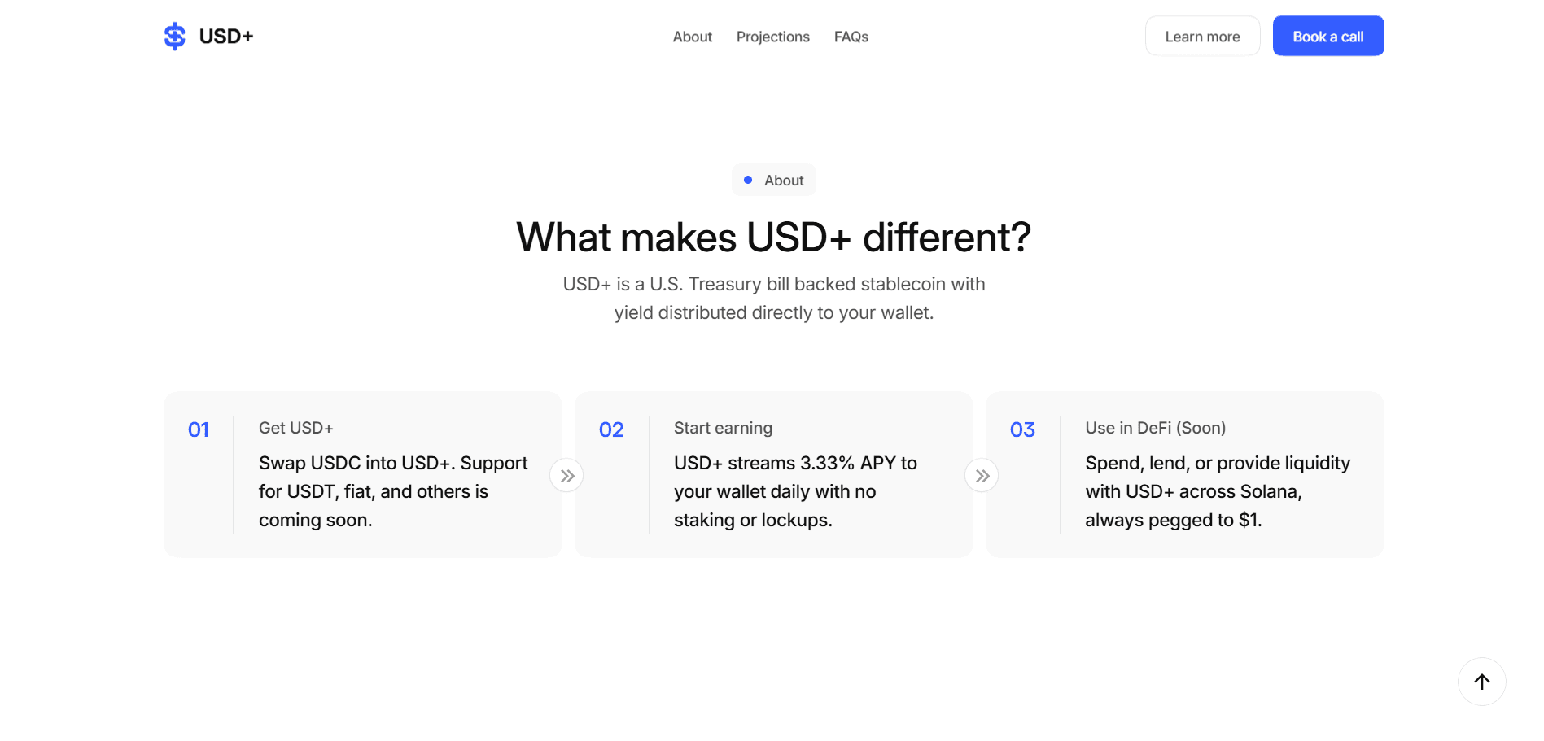Open the FAQs nav link
This screenshot has height=741, width=1544.
[x=851, y=37]
